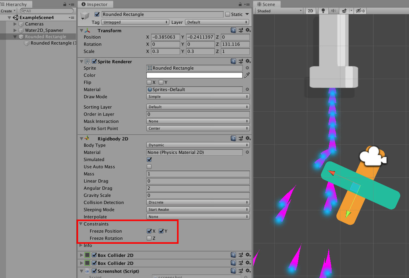
Task: Select ExampleScene4 in Hierarchy
Action: coord(36,18)
